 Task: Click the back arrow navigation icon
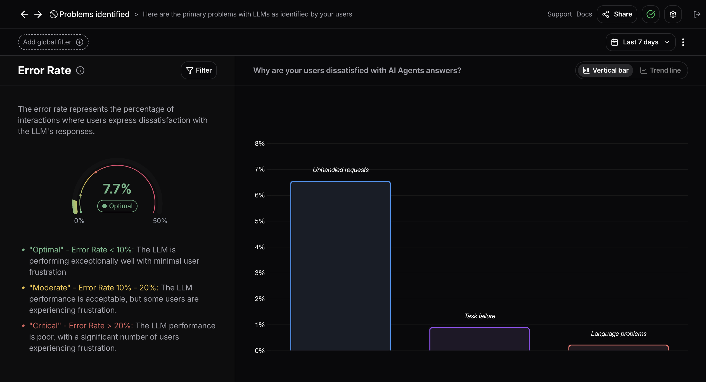[x=25, y=14]
